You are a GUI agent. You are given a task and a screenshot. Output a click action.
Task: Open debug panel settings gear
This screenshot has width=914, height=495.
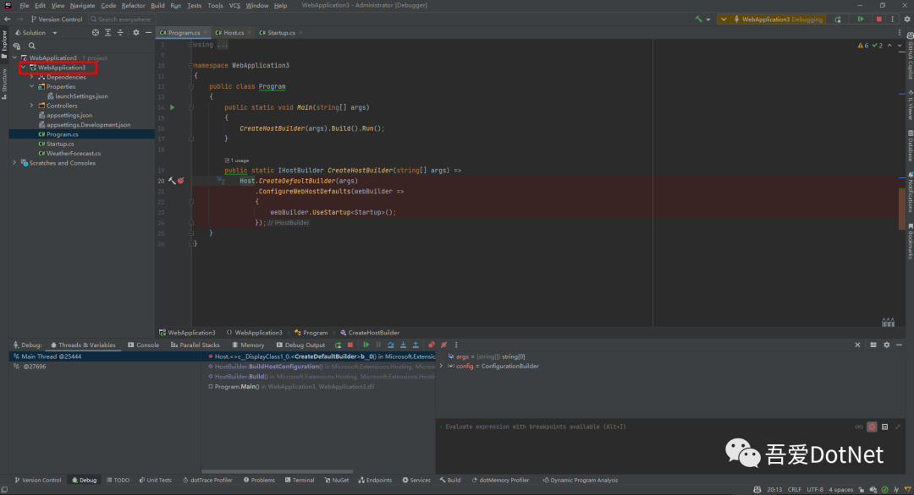(887, 345)
